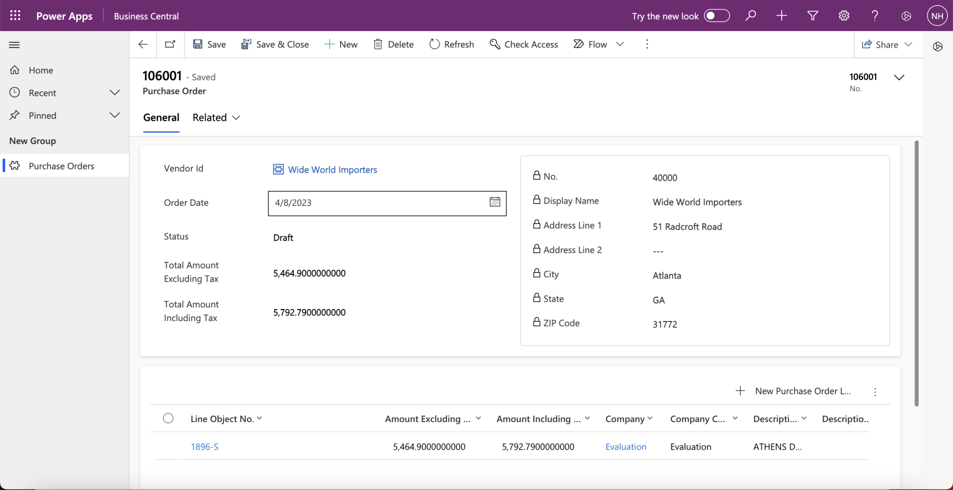Enable the Try the new look toggle
Image resolution: width=953 pixels, height=490 pixels.
point(717,16)
